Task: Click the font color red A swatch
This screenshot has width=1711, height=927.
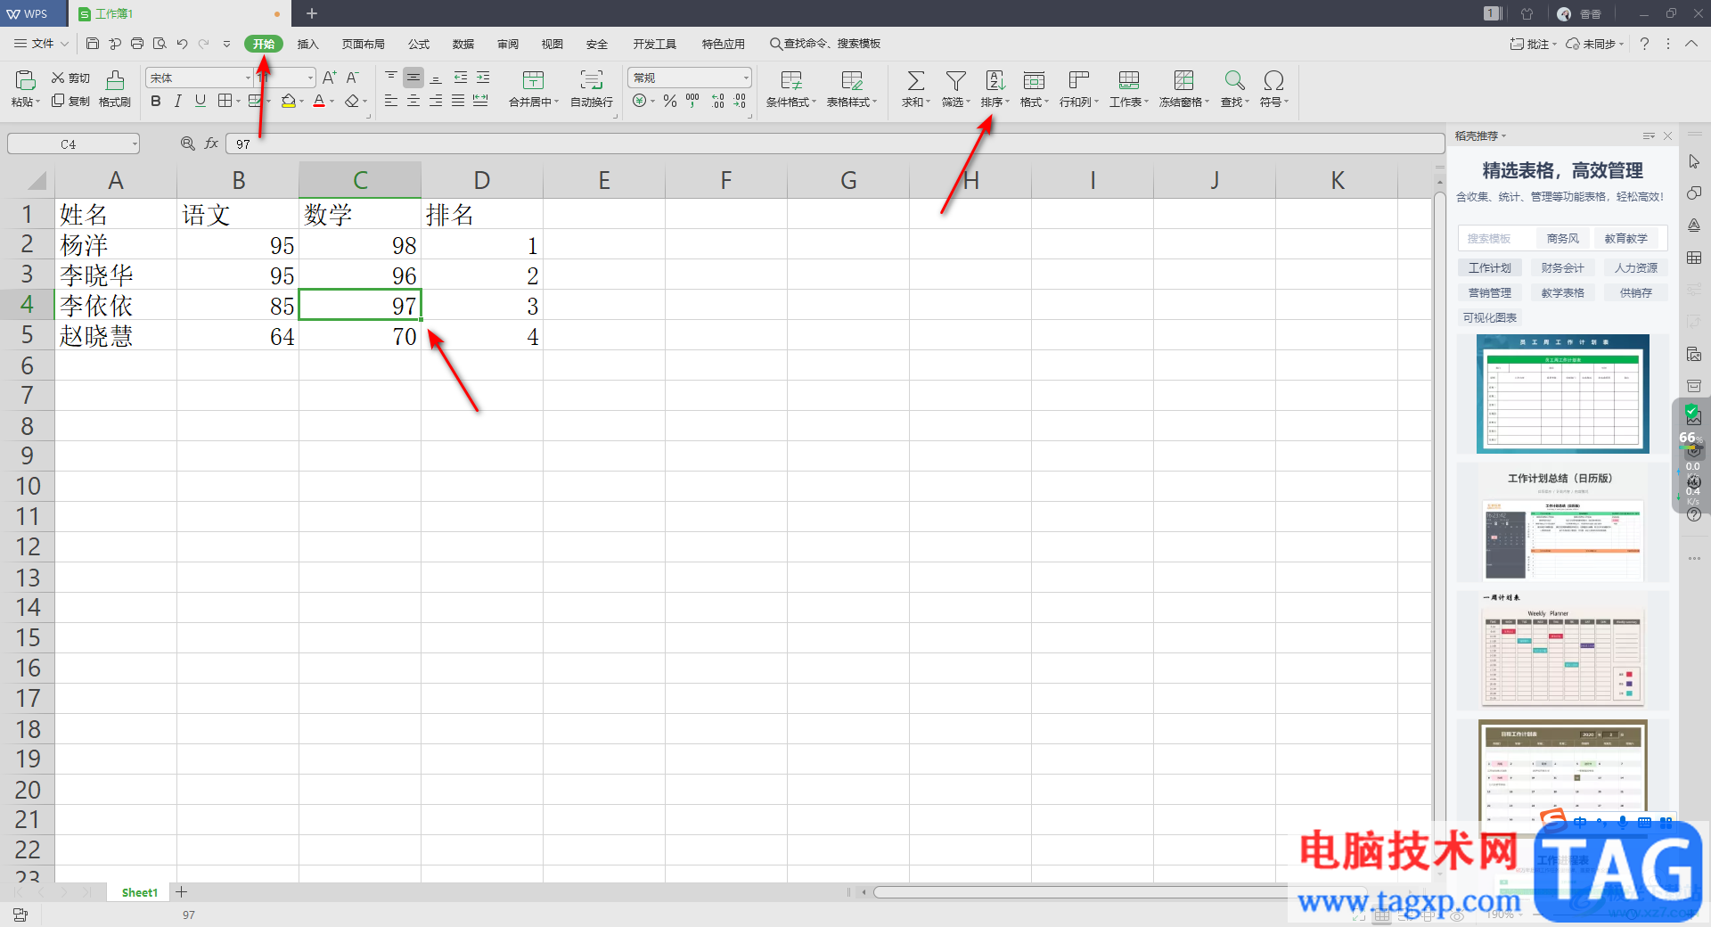Action: coord(319,102)
